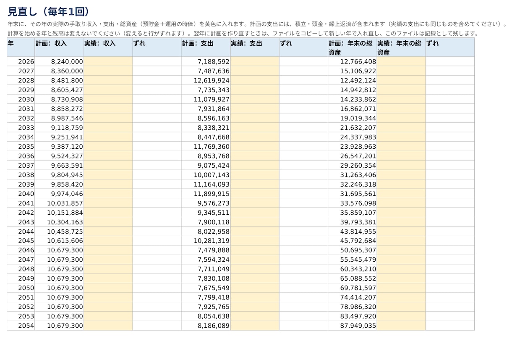
Task: Click the year cell "2026"
Action: [x=21, y=62]
